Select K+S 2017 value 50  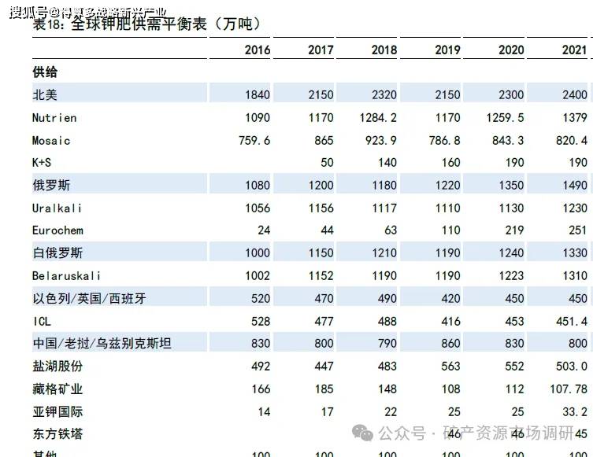click(x=327, y=163)
